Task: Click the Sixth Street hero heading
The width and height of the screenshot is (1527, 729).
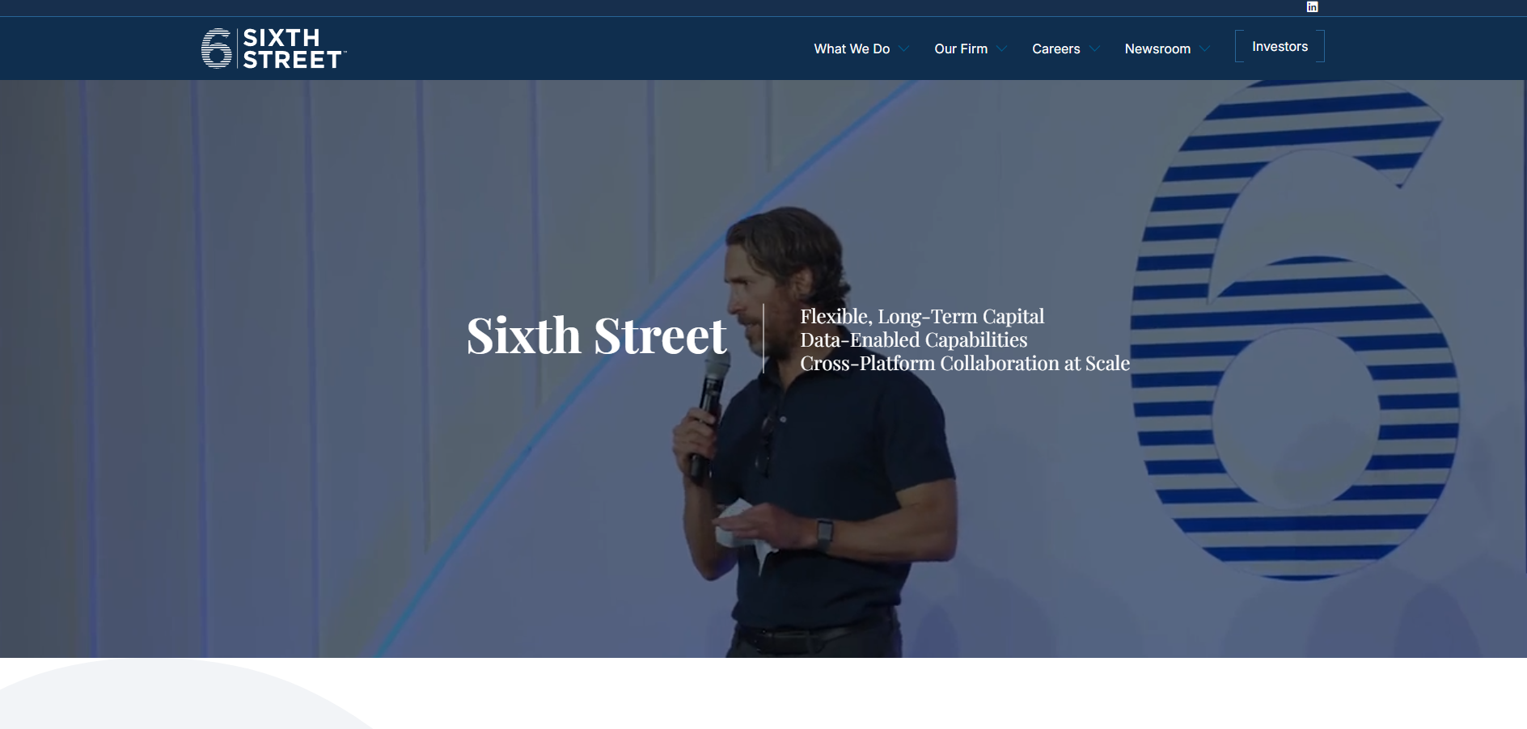Action: click(x=597, y=335)
